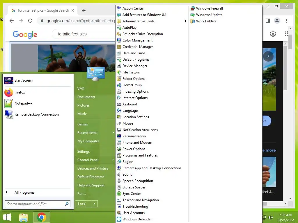
Task: Open Google settings gear icon
Action: (273, 34)
